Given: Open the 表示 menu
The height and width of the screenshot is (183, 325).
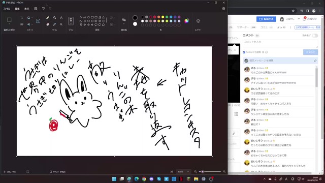Looking at the screenshot, I should tap(27, 9).
